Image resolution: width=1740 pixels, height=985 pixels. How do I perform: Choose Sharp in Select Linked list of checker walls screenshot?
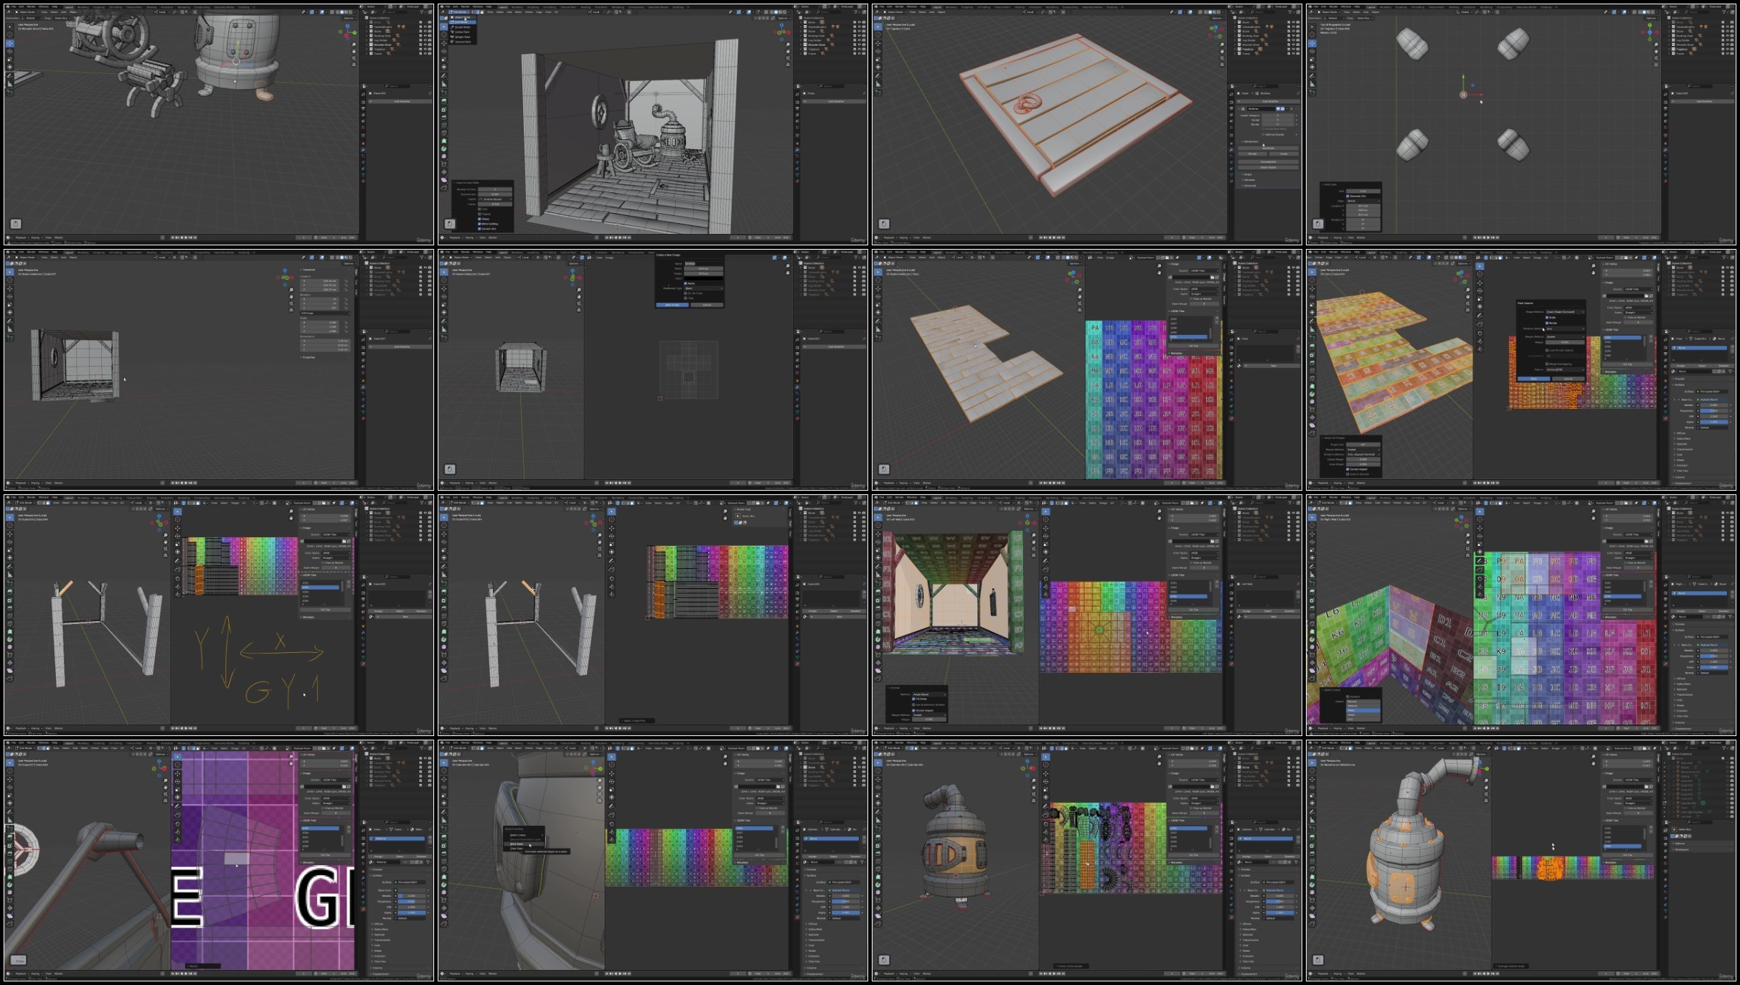pos(1363,715)
